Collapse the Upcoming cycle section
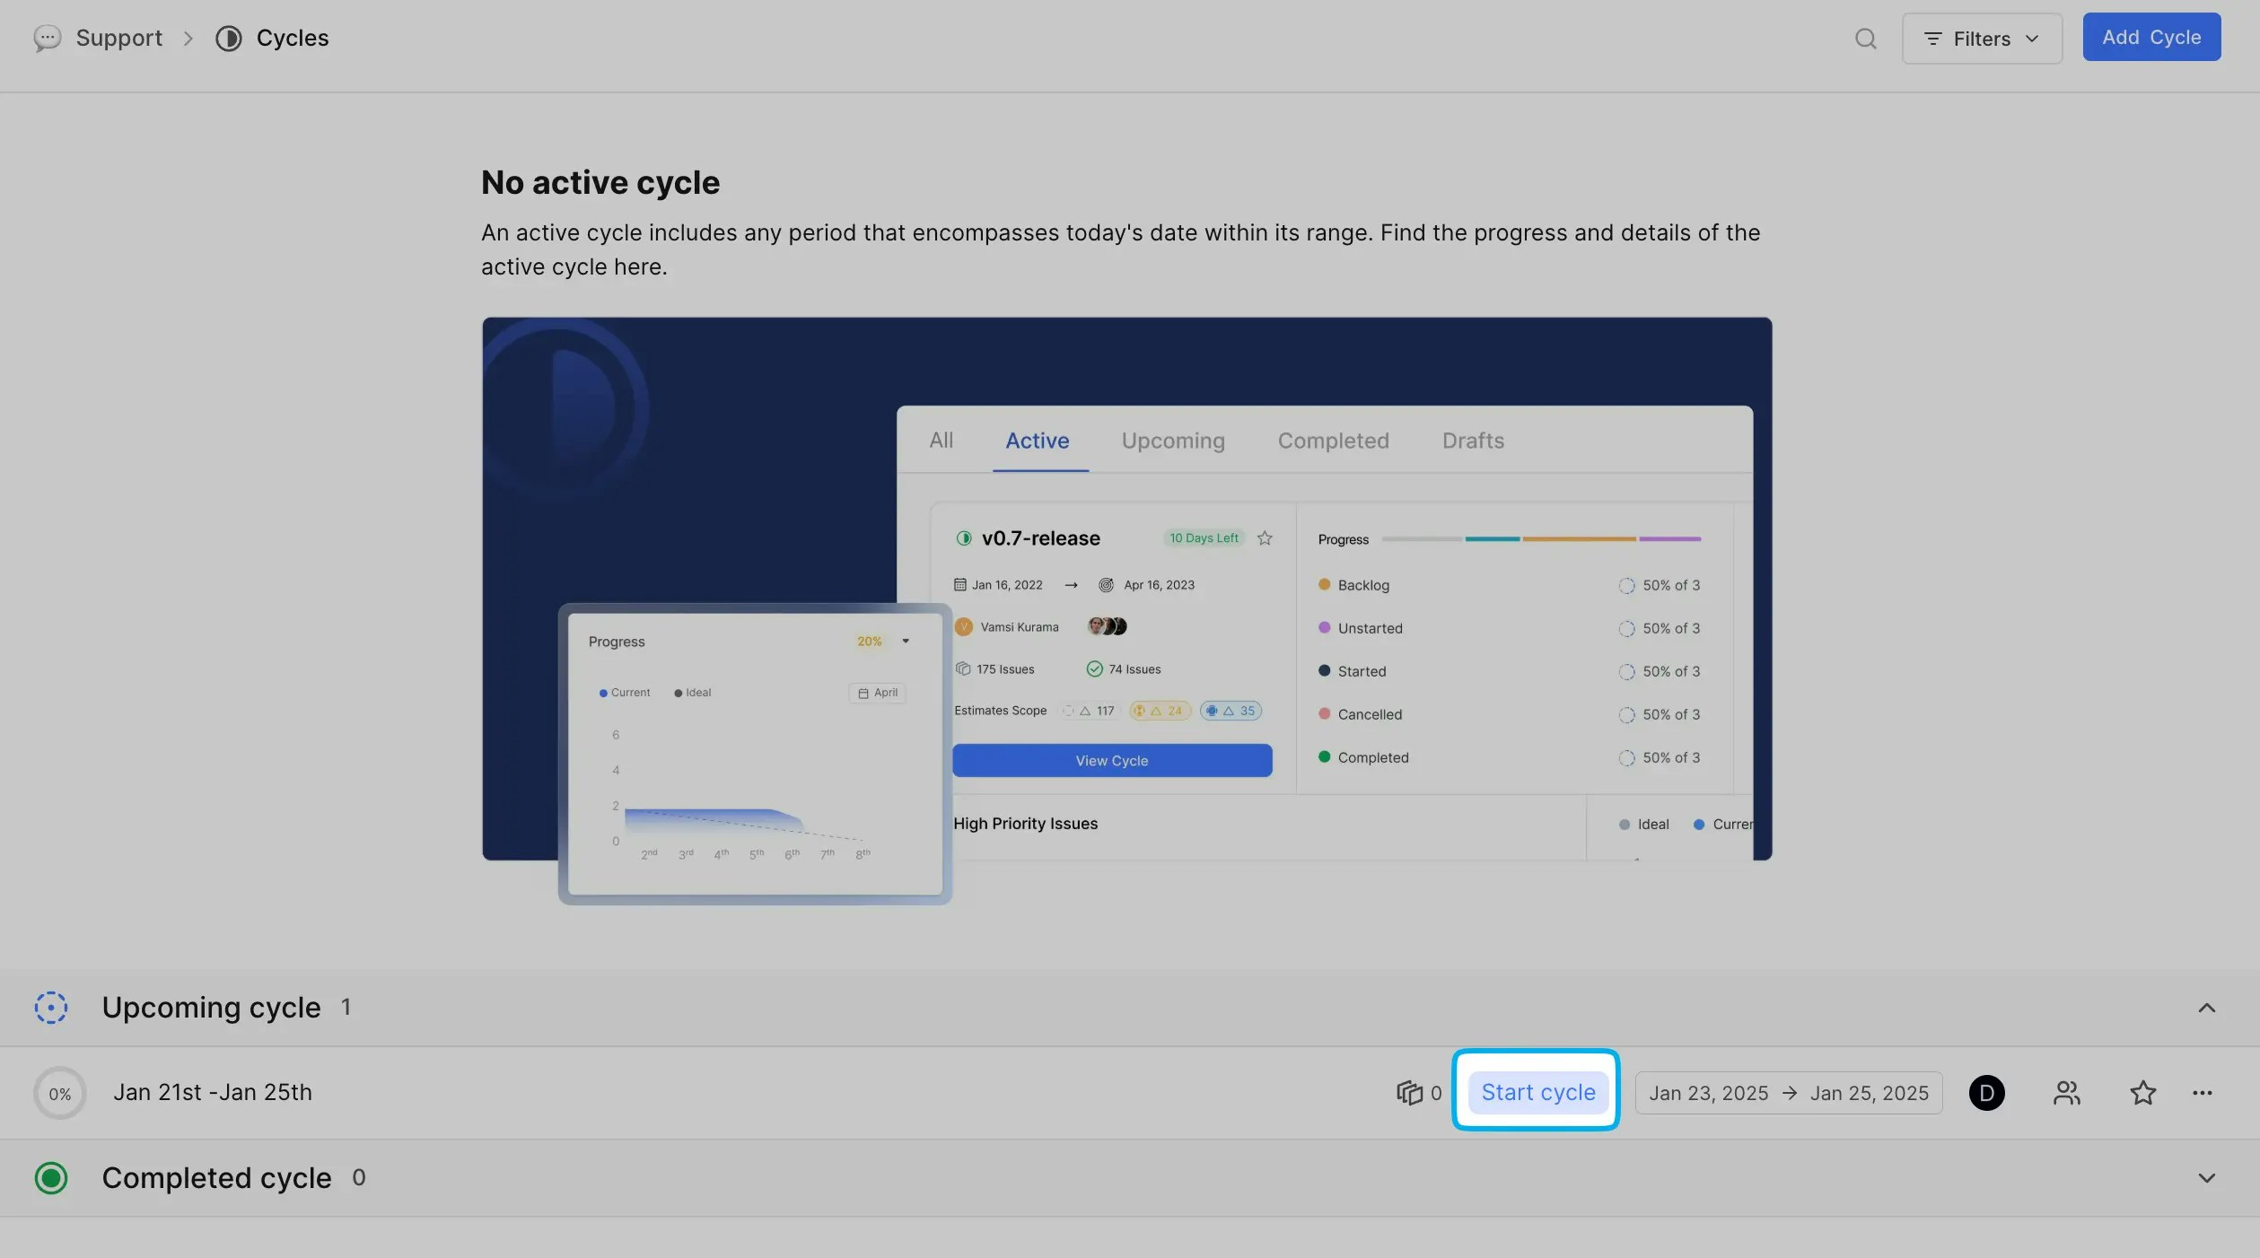 (x=2206, y=1008)
